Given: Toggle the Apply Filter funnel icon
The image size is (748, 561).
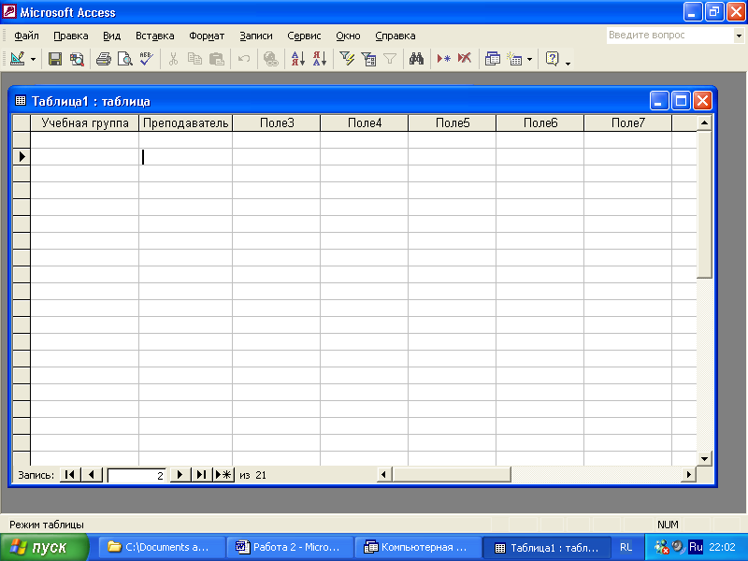Looking at the screenshot, I should [390, 59].
